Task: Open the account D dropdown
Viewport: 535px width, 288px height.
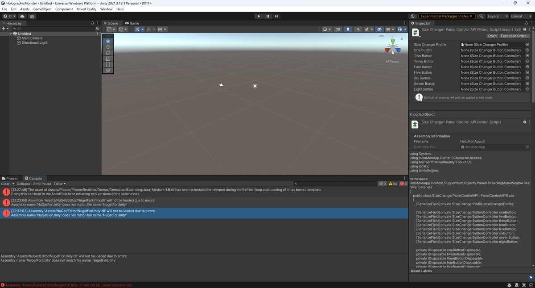Action: (9, 16)
